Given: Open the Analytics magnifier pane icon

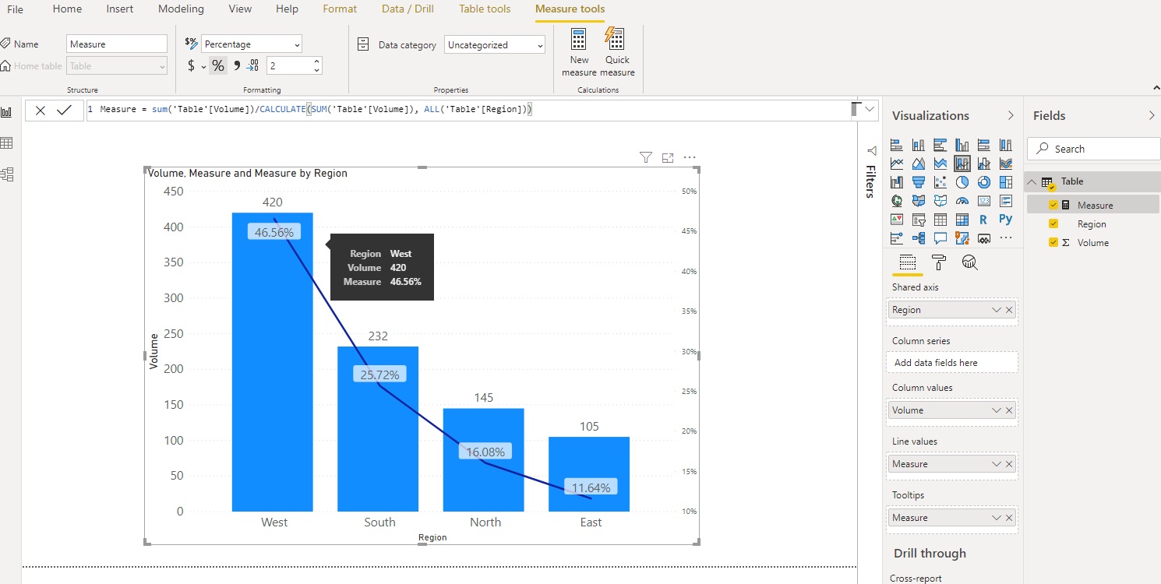Looking at the screenshot, I should pyautogui.click(x=969, y=262).
